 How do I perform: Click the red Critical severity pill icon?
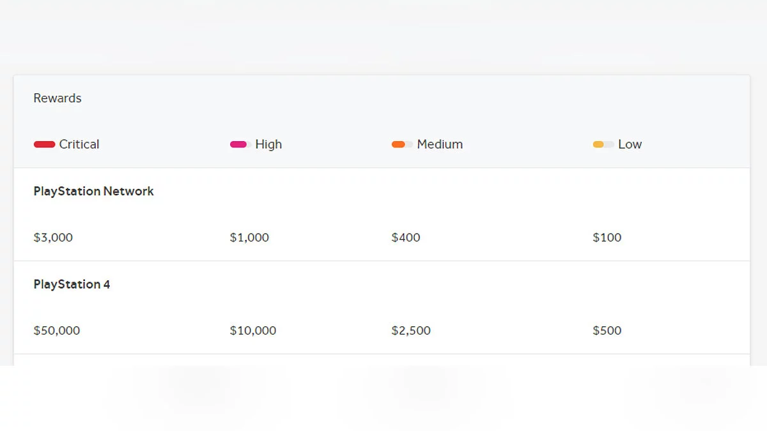click(44, 144)
